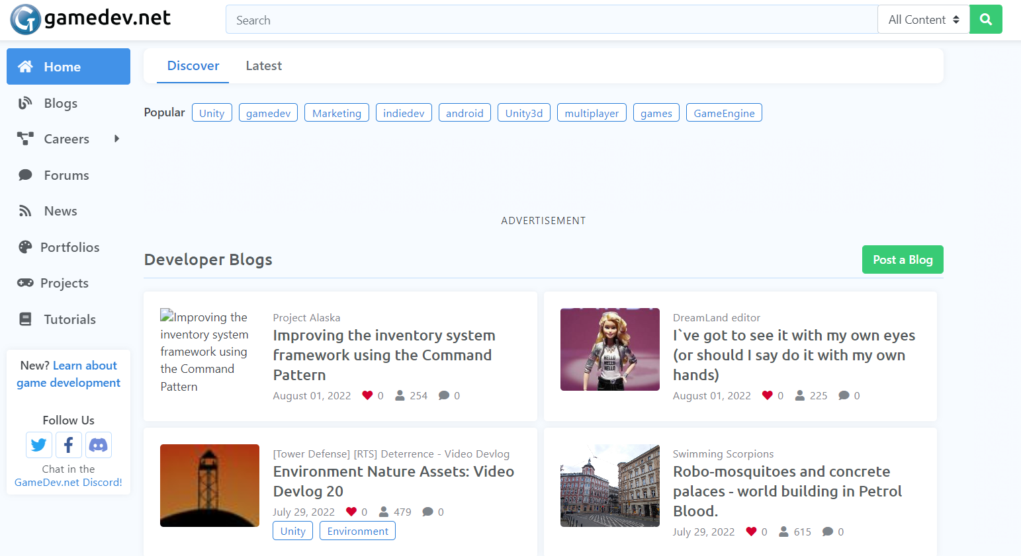Click the Projects gamepad icon in sidebar
The height and width of the screenshot is (556, 1021).
25,283
